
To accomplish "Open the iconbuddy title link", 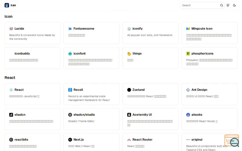I will [22, 54].
